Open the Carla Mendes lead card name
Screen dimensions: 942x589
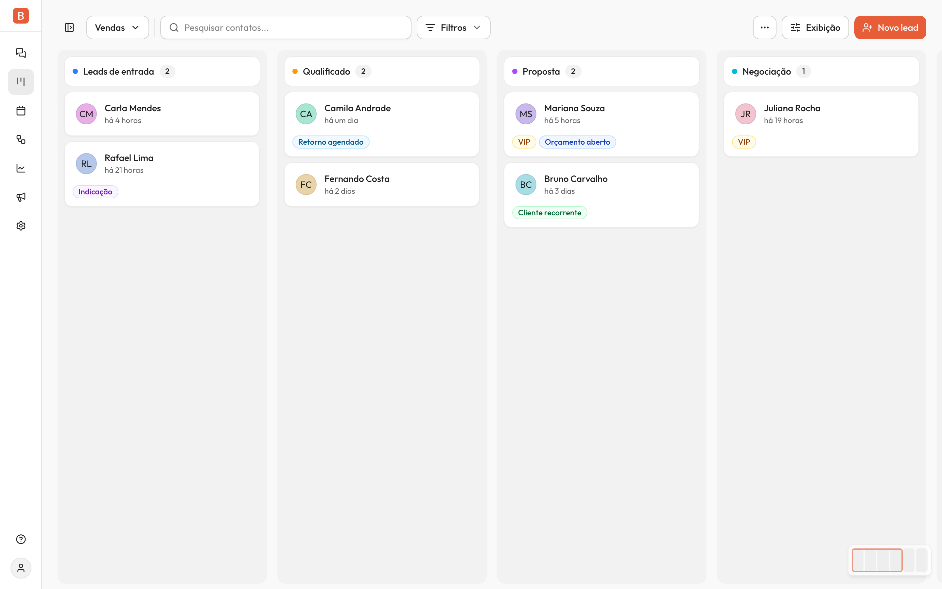click(x=132, y=108)
